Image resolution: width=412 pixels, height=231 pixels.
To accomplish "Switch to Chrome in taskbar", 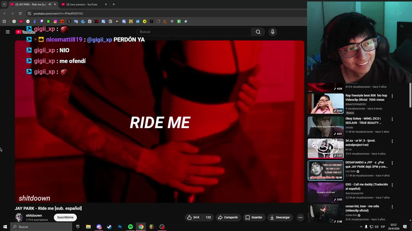I will tap(141, 227).
